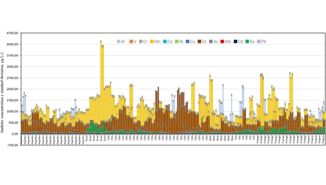Click the 4000,00 y-axis label
326x185 pixels.
12,44
